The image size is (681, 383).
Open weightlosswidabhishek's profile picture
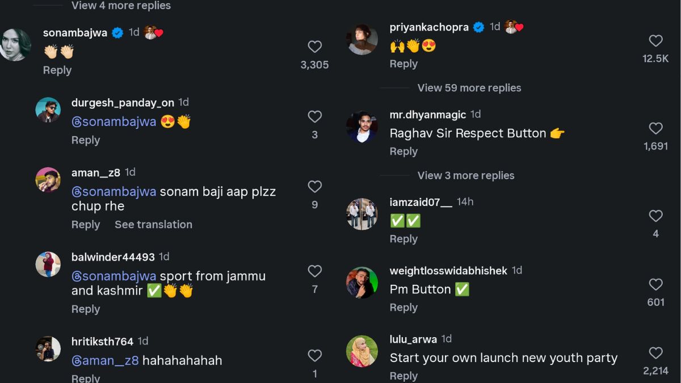pyautogui.click(x=362, y=283)
